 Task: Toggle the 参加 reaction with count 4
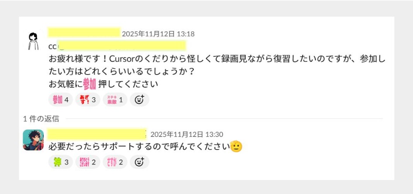click(61, 100)
